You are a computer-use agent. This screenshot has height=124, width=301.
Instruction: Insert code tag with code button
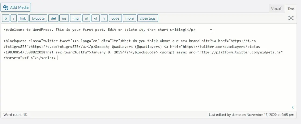115,19
